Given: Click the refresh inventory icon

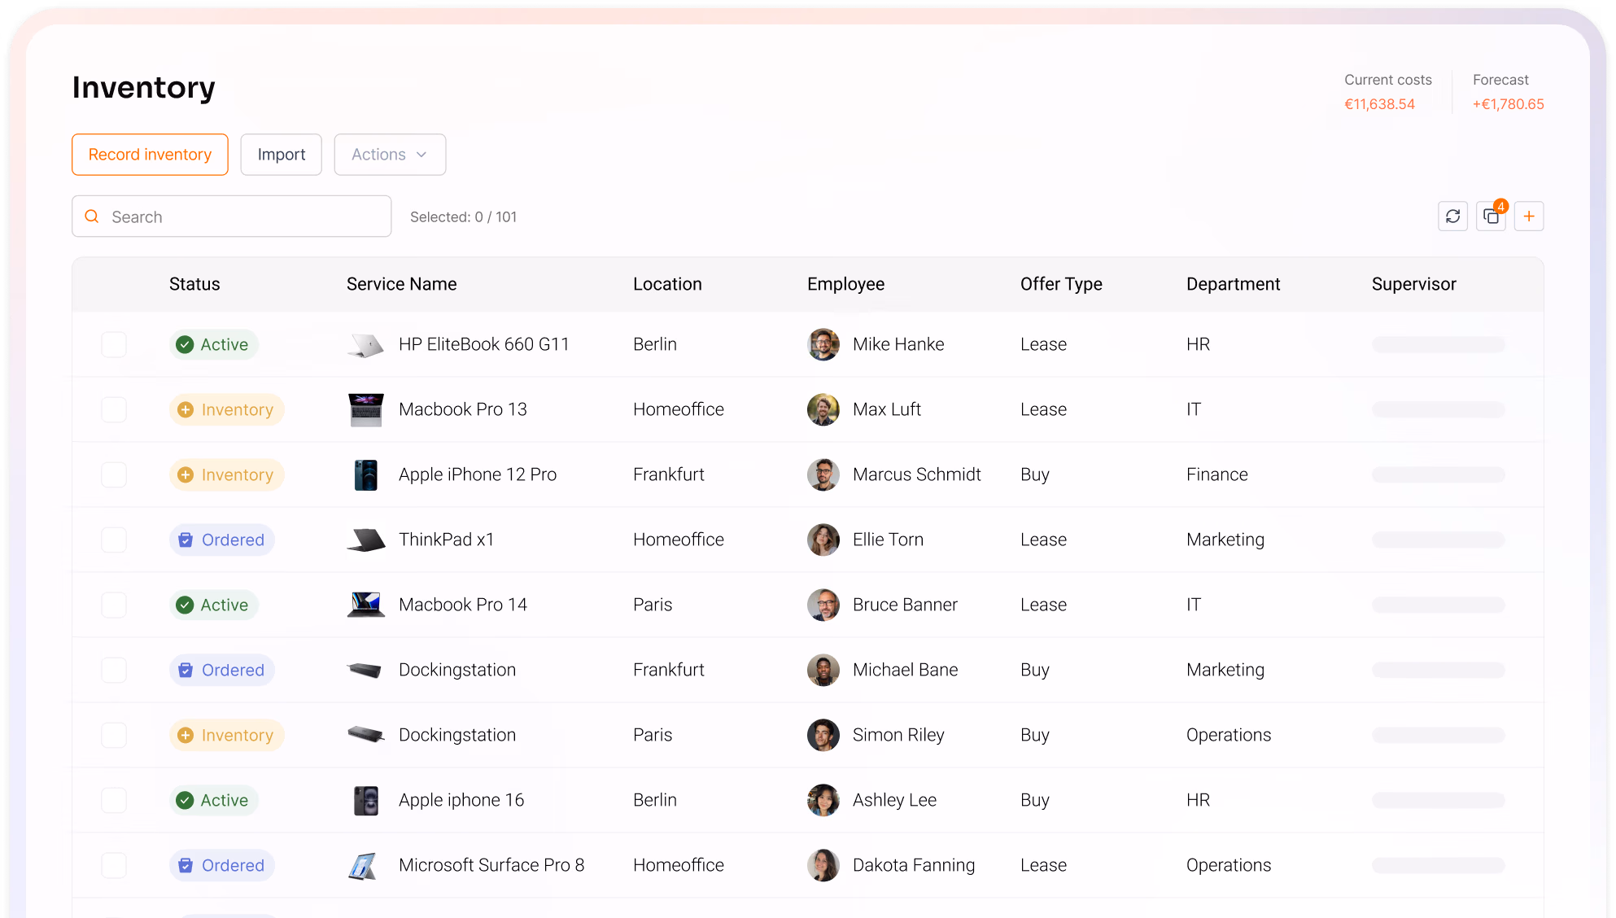Looking at the screenshot, I should click(1453, 216).
